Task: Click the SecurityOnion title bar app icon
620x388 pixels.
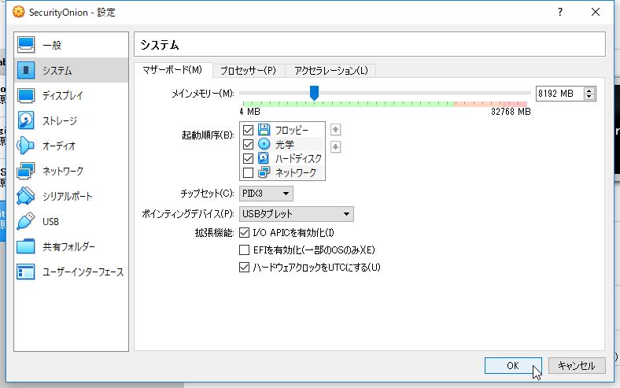Action: 18,12
